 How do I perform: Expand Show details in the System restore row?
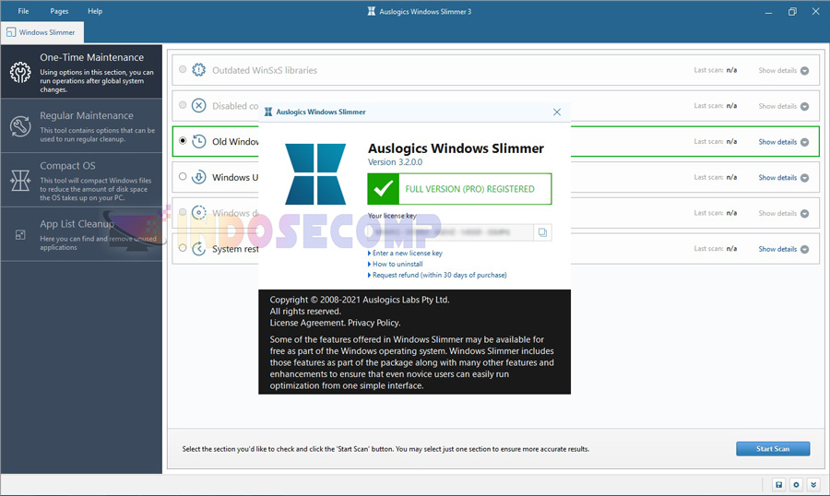tap(783, 249)
